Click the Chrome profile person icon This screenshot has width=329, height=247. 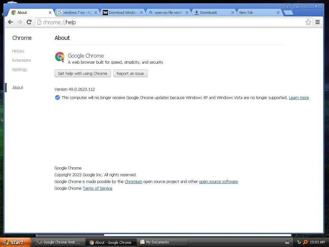[x=287, y=6]
